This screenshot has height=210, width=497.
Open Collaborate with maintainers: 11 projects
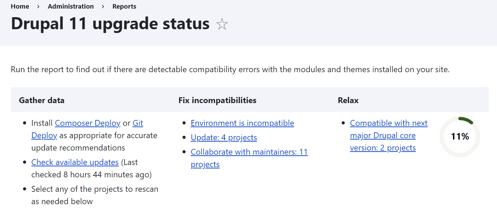tap(249, 152)
